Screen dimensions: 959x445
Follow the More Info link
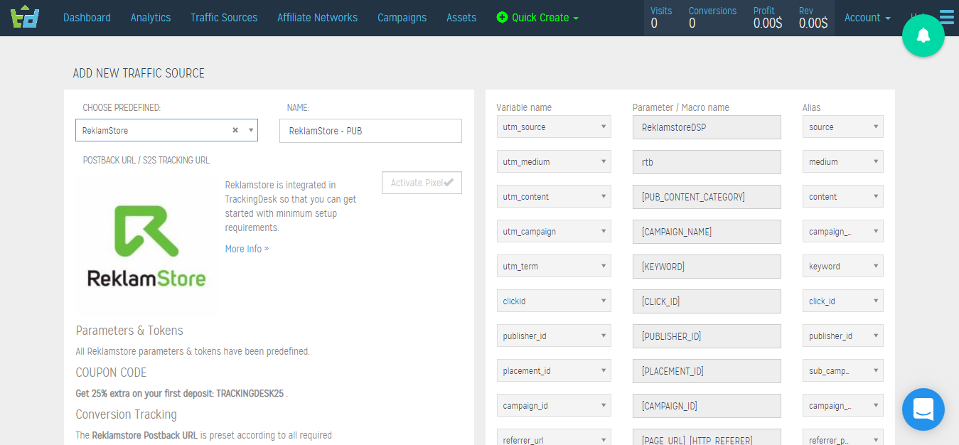coord(247,249)
